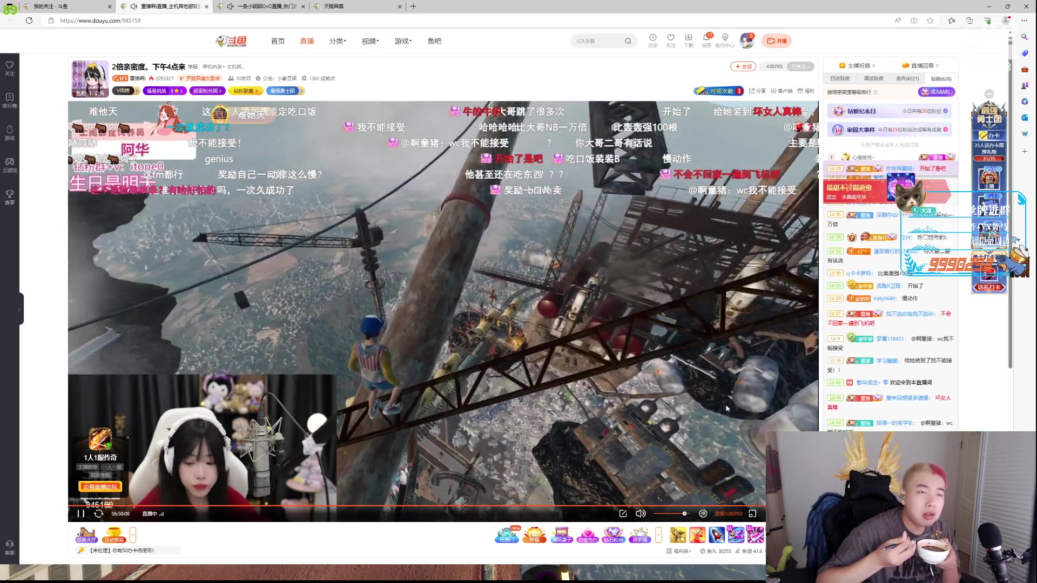
Task: Switch to 贵宾(4221) tab
Action: pos(907,78)
